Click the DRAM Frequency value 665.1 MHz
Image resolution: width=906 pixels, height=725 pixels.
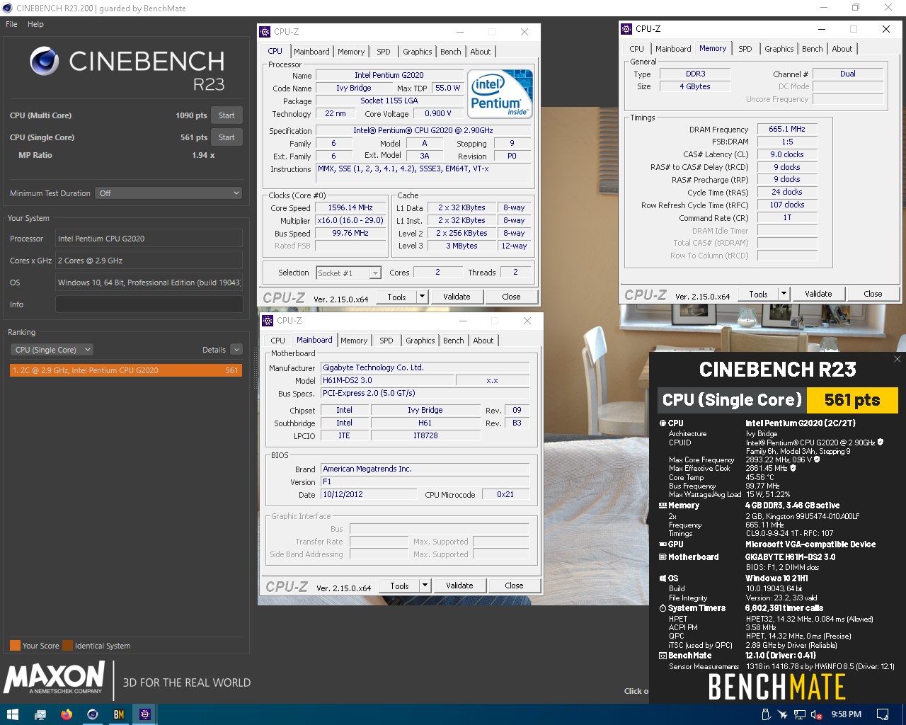click(x=787, y=129)
